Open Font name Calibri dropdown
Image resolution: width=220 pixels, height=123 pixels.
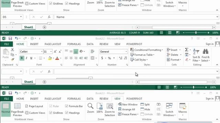click(x=42, y=52)
